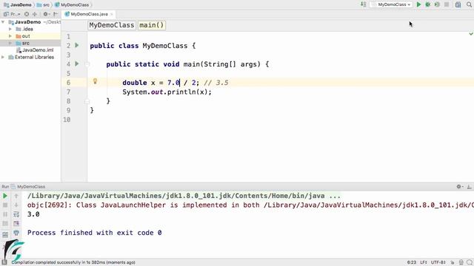Toggle Scroll to the End in Run console
This screenshot has height=266, width=474.
(16, 223)
